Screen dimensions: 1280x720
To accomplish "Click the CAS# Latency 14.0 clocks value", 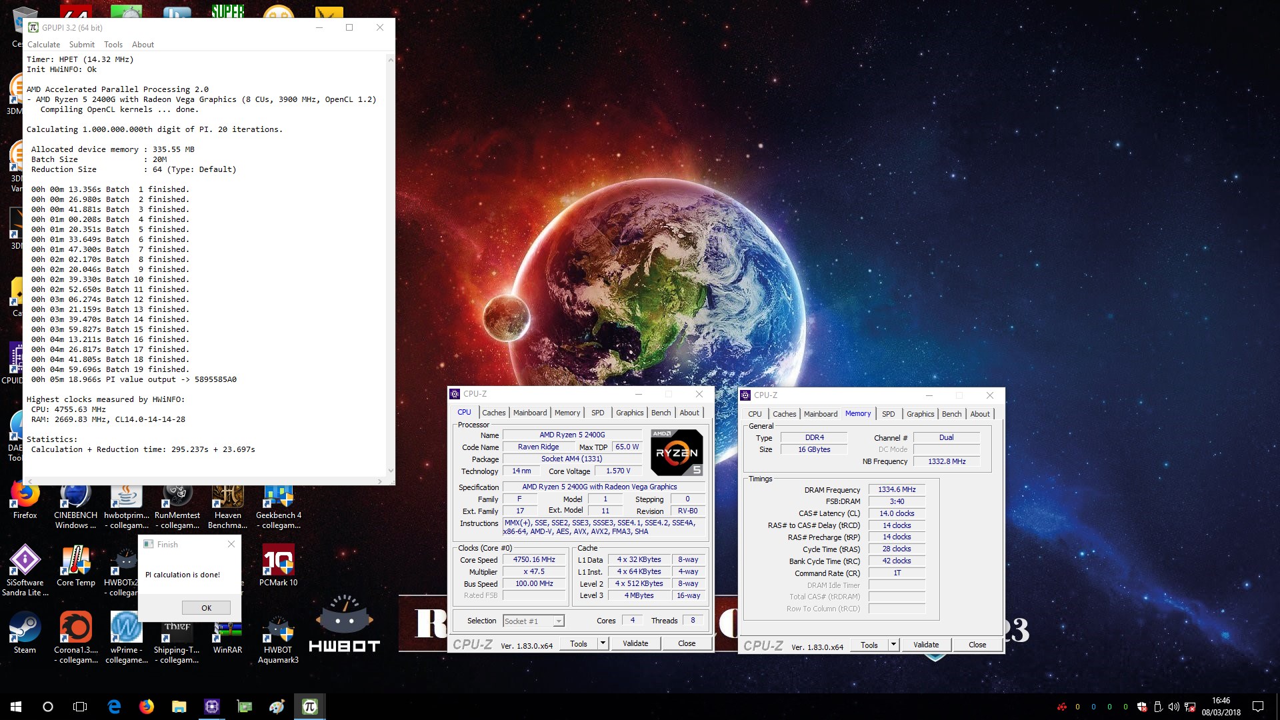I will tap(897, 513).
